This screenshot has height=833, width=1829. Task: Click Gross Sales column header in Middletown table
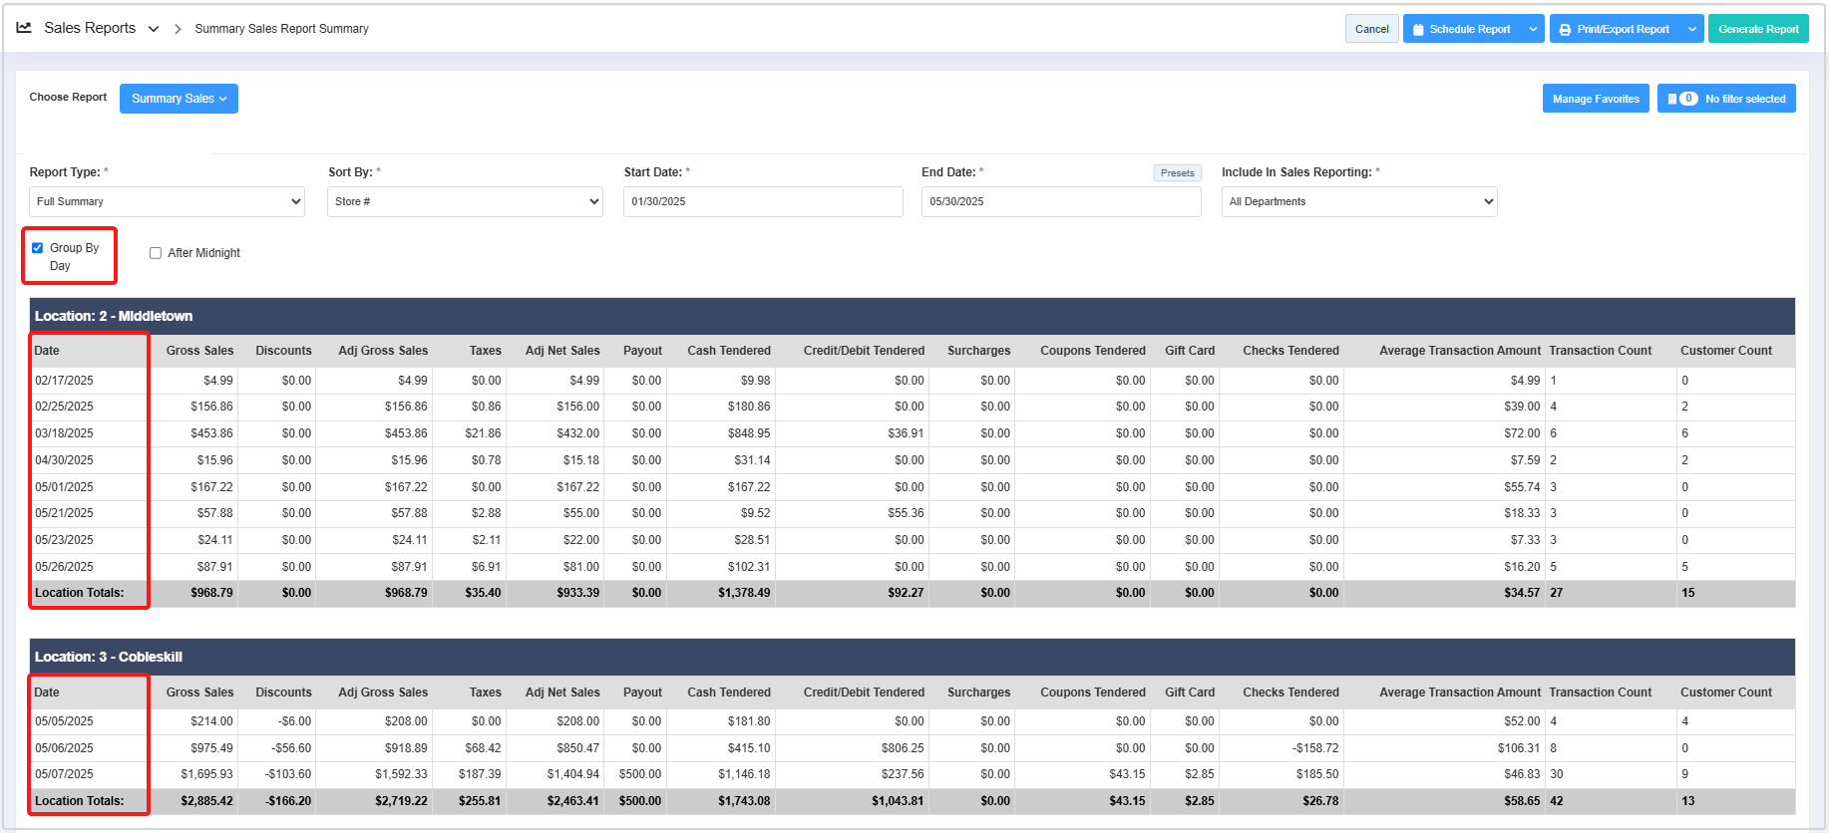click(x=199, y=351)
